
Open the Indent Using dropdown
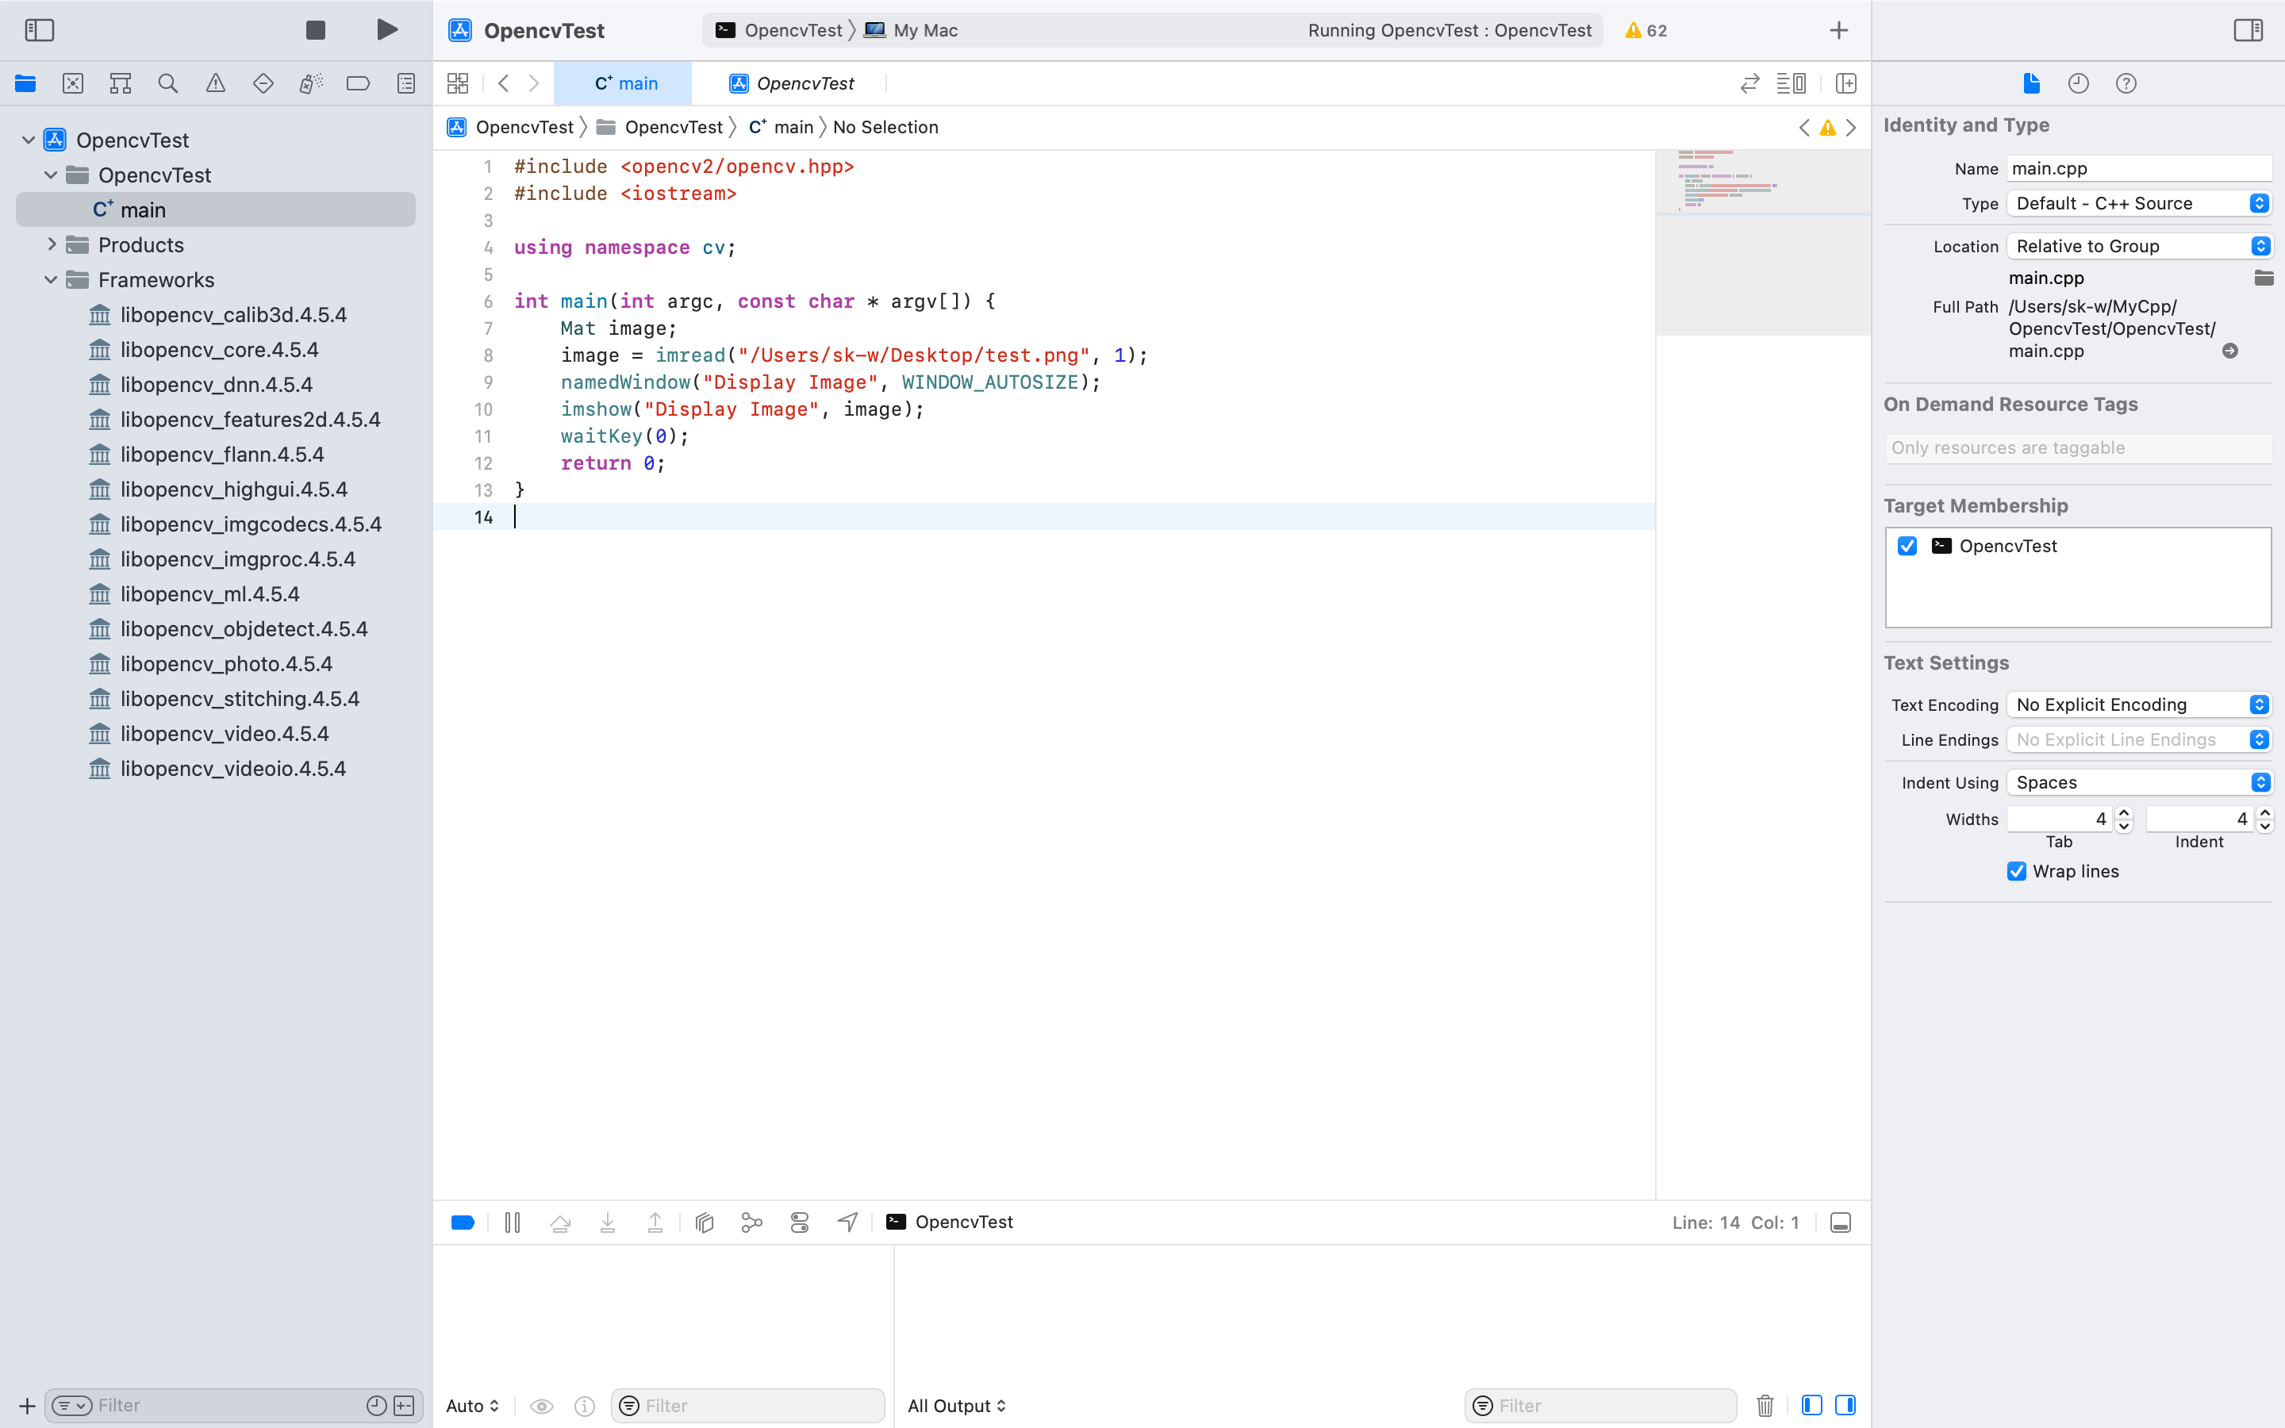tap(2139, 782)
